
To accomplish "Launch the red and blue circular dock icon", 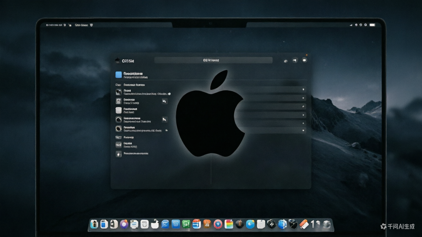I will [218, 224].
